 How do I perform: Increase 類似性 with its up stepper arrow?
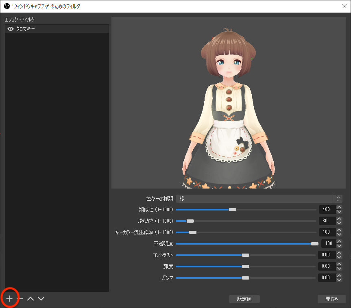pyautogui.click(x=339, y=207)
